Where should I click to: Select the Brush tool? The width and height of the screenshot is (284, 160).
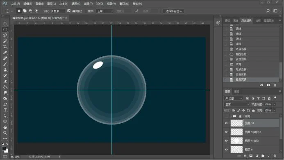tap(5, 64)
